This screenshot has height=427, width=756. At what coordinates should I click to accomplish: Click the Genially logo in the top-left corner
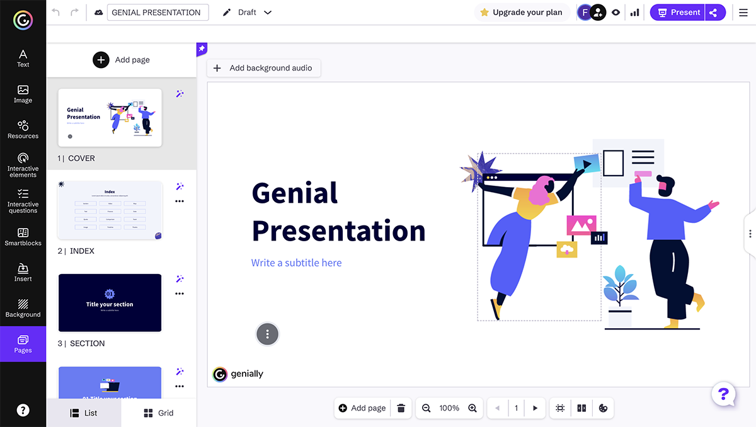23,20
